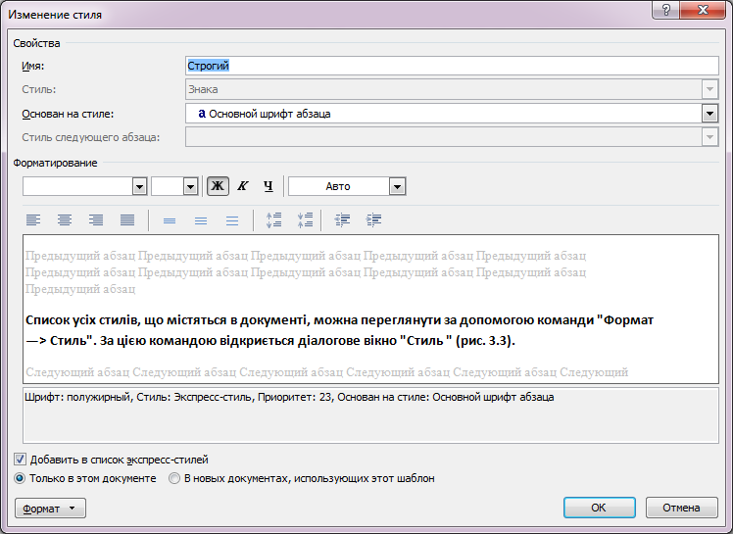Center the paragraph text
The image size is (733, 534).
click(65, 219)
